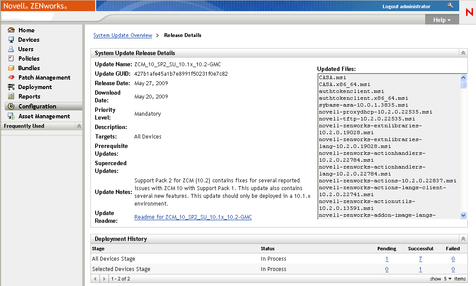Open the Help dropdown menu
Viewport: 476px width, 286px height.
(442, 20)
